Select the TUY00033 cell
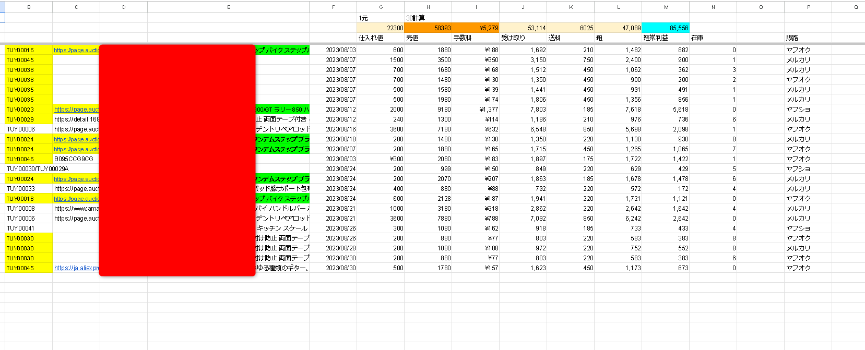 [x=29, y=189]
